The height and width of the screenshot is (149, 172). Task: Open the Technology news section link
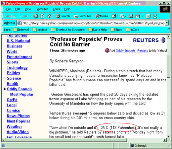coord(17,67)
